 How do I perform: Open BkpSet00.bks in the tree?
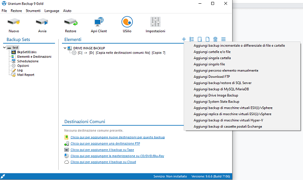point(27,52)
